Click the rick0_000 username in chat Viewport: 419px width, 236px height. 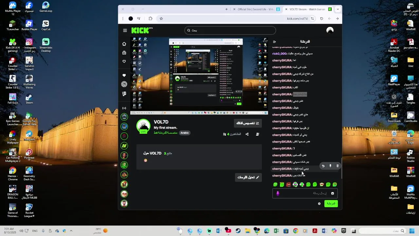(280, 54)
